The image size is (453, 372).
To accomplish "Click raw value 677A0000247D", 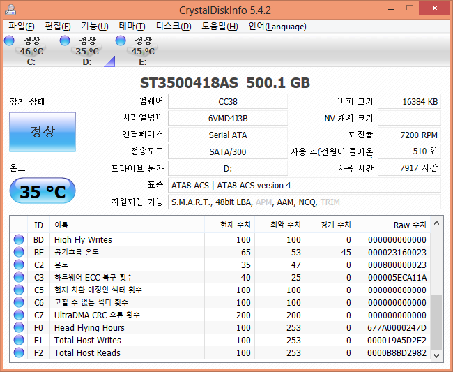I will (x=397, y=328).
